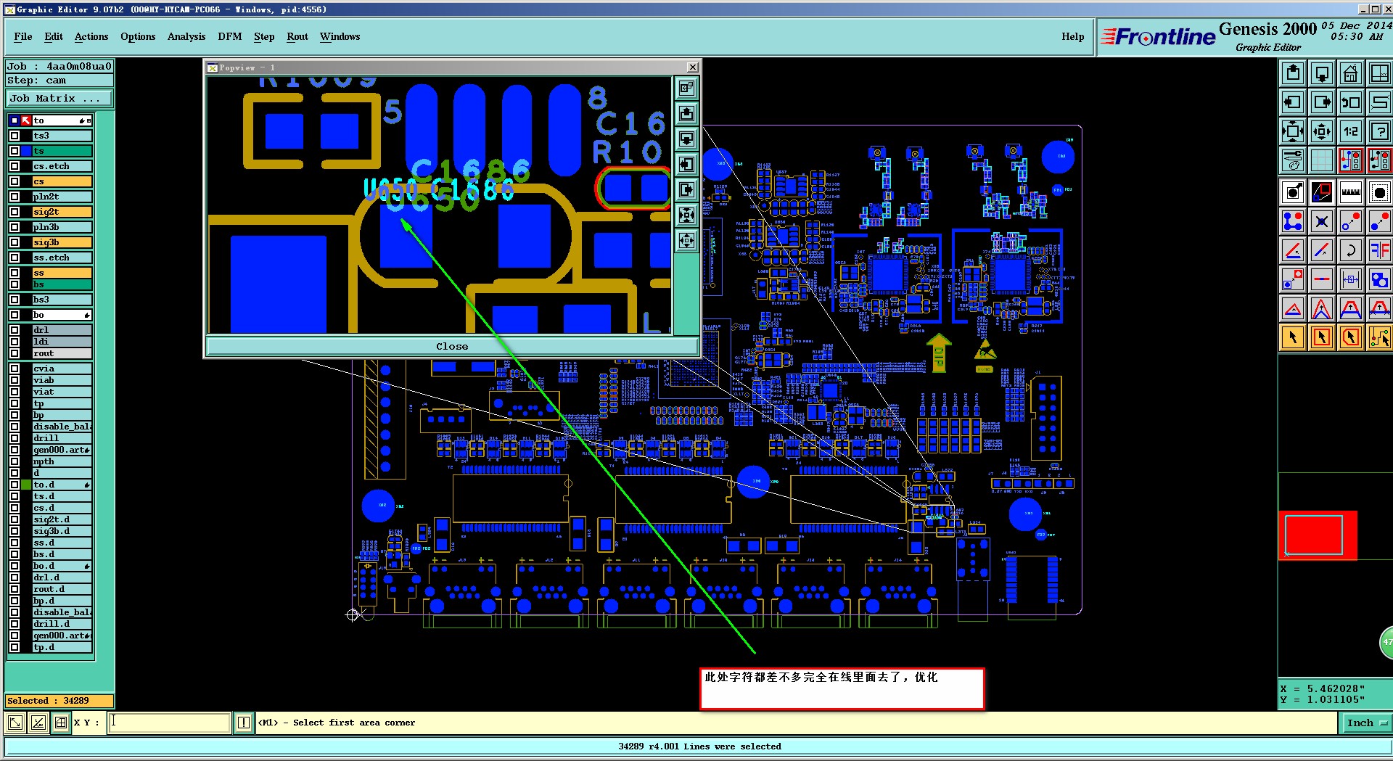Screen dimensions: 1393x761
Task: Toggle the 'cvia' layer checkbox
Action: coord(15,369)
